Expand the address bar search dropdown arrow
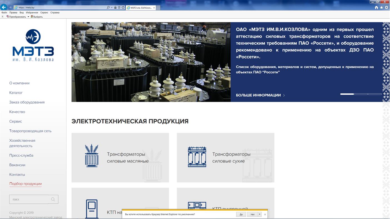Screen dimensions: 390x219 [112, 7]
